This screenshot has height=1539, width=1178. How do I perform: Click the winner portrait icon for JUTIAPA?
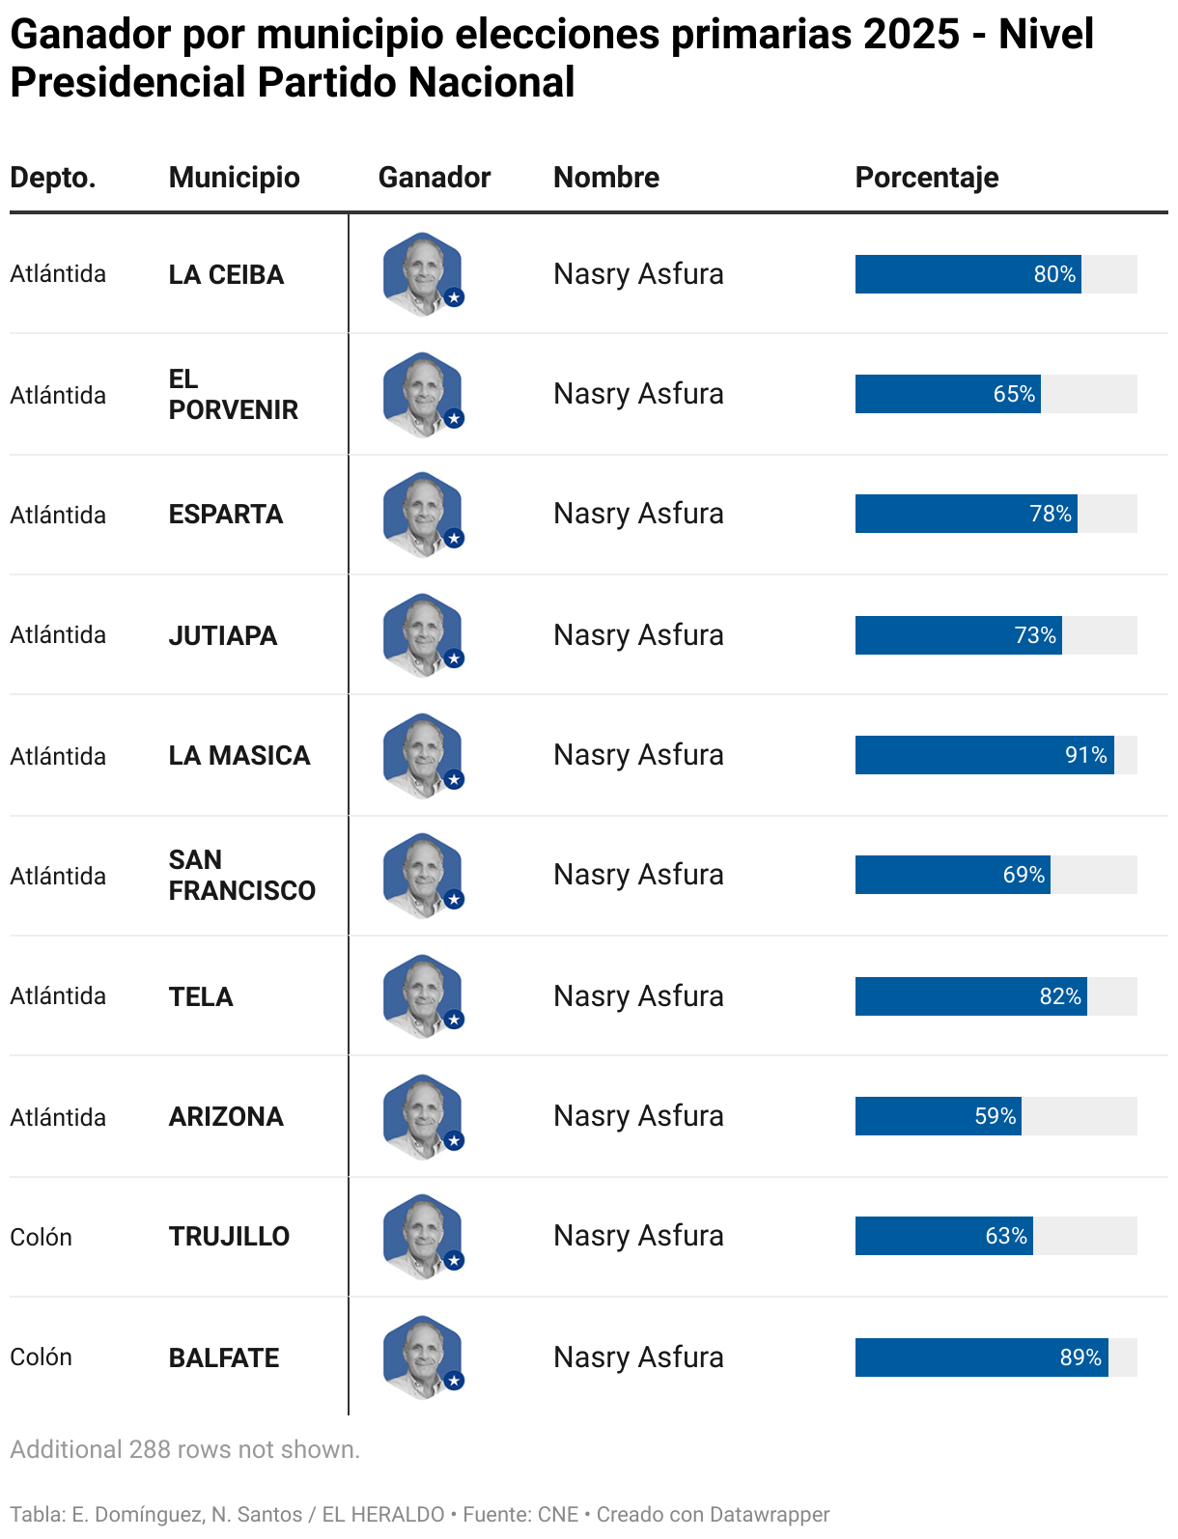(423, 635)
